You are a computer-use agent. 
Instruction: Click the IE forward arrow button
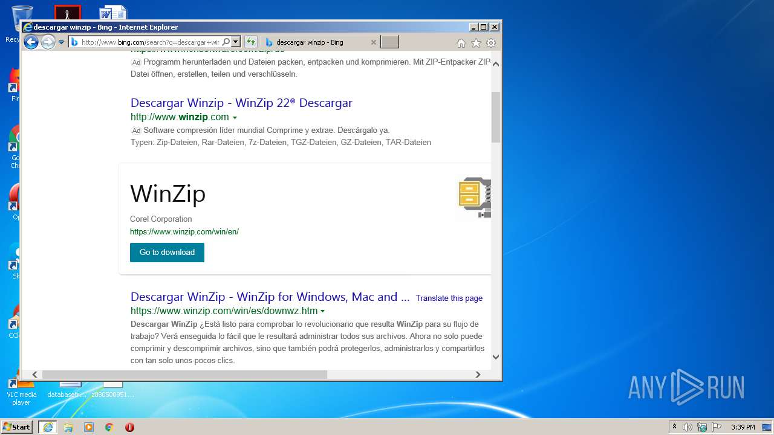tap(48, 42)
